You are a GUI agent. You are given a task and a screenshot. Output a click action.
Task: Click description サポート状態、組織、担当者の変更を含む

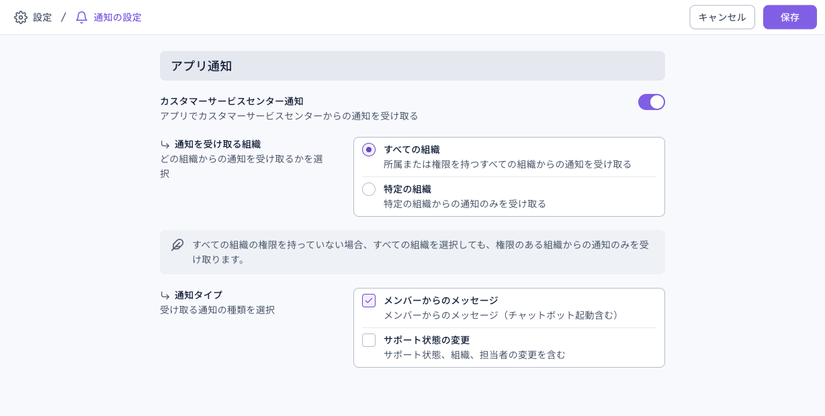tap(474, 355)
